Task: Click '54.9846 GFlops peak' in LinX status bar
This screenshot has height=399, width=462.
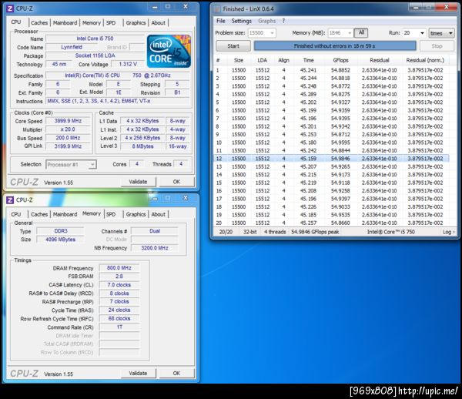Action: click(x=315, y=232)
